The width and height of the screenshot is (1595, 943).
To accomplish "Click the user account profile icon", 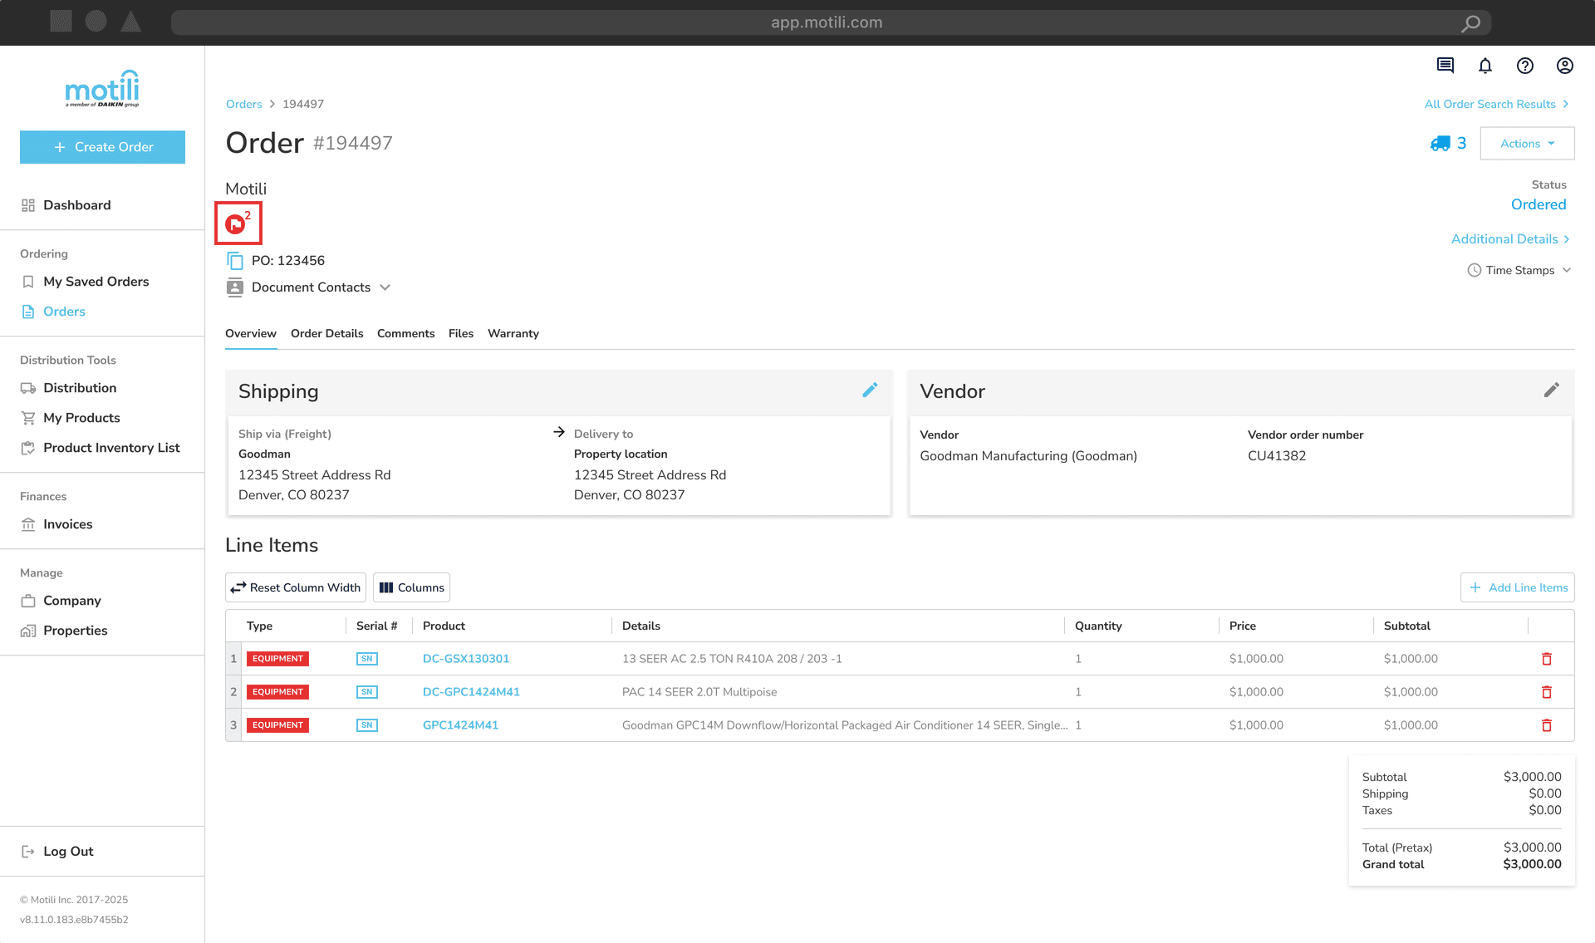I will click(1565, 66).
